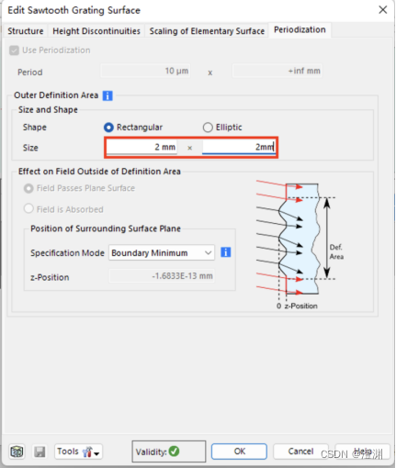Image resolution: width=396 pixels, height=468 pixels.
Task: Select the Elliptic shape option
Action: pos(208,128)
